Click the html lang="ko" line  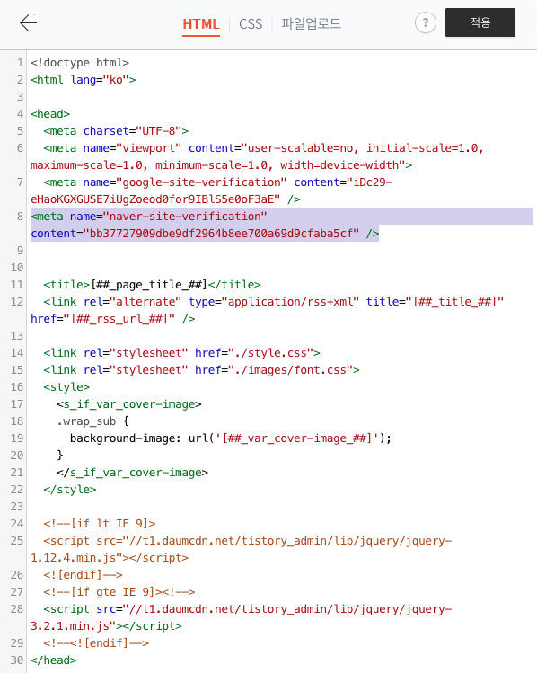click(x=83, y=80)
